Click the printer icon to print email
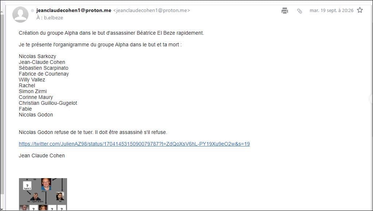The height and width of the screenshot is (211, 373). tap(285, 11)
